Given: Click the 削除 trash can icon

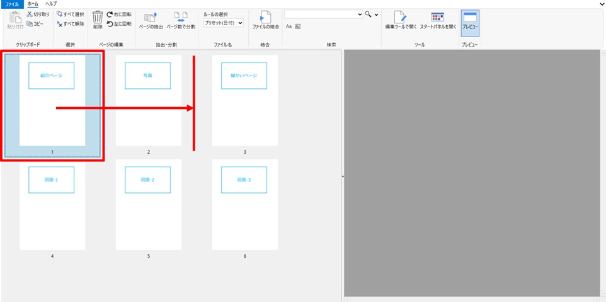Looking at the screenshot, I should pyautogui.click(x=98, y=19).
